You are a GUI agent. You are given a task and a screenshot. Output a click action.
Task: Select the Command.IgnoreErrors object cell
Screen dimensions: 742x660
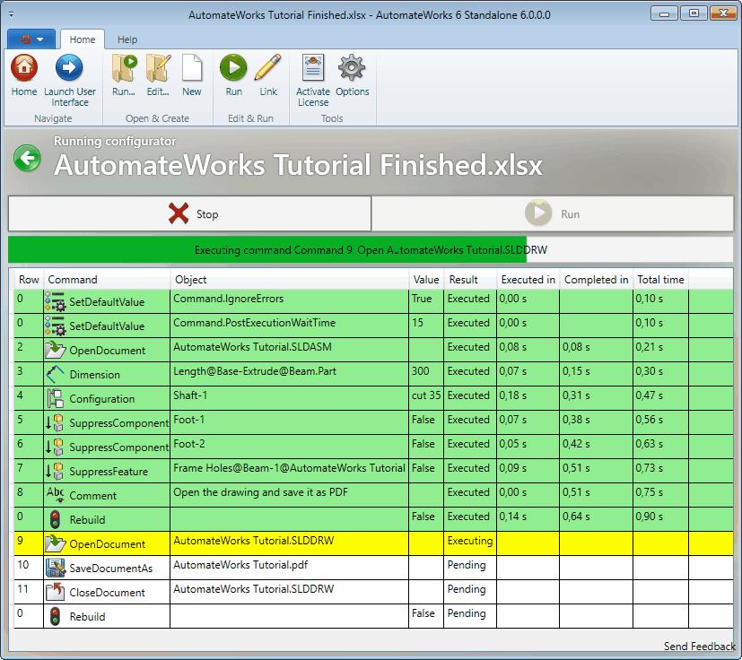point(289,301)
